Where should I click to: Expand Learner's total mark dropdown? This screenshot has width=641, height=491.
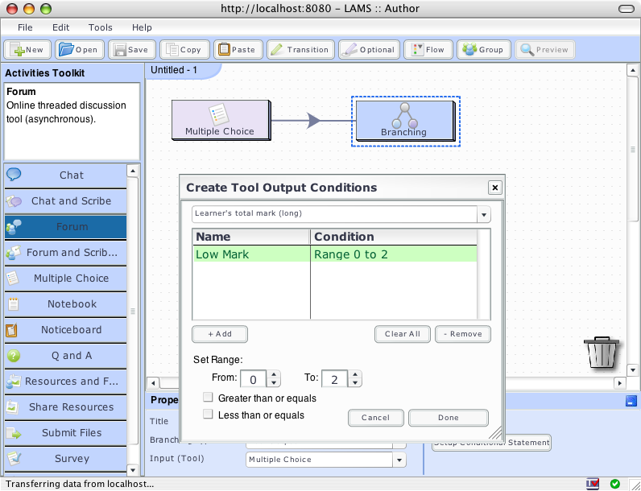(483, 214)
